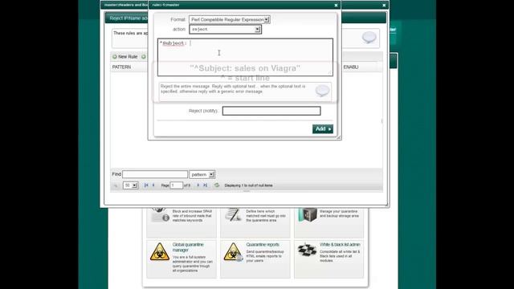The height and width of the screenshot is (289, 514).
Task: Focus the Find search field
Action: coord(155,174)
